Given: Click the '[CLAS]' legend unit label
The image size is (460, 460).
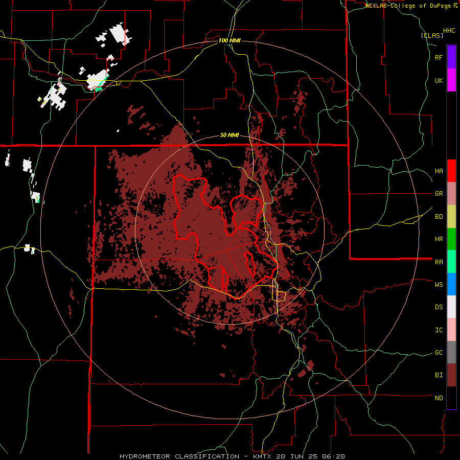Looking at the screenshot, I should click(432, 35).
